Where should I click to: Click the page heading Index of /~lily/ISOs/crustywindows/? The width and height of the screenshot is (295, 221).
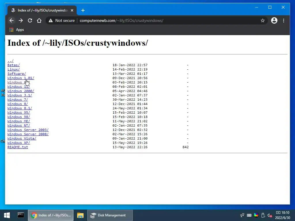[x=78, y=43]
